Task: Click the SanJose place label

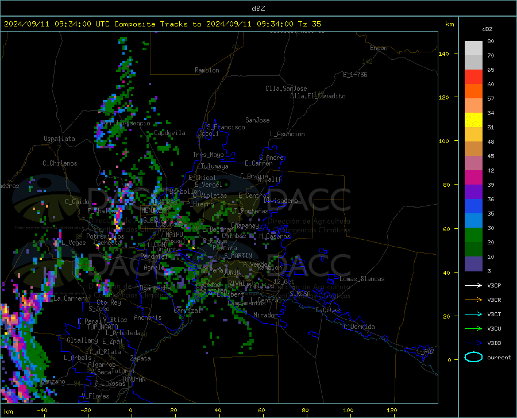Action: pos(257,120)
